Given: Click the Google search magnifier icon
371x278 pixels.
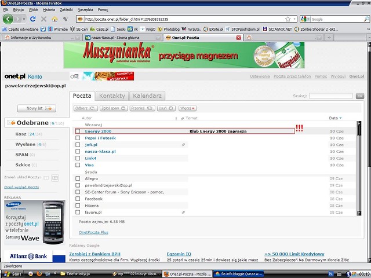Looking at the screenshot, I should tap(366, 19).
